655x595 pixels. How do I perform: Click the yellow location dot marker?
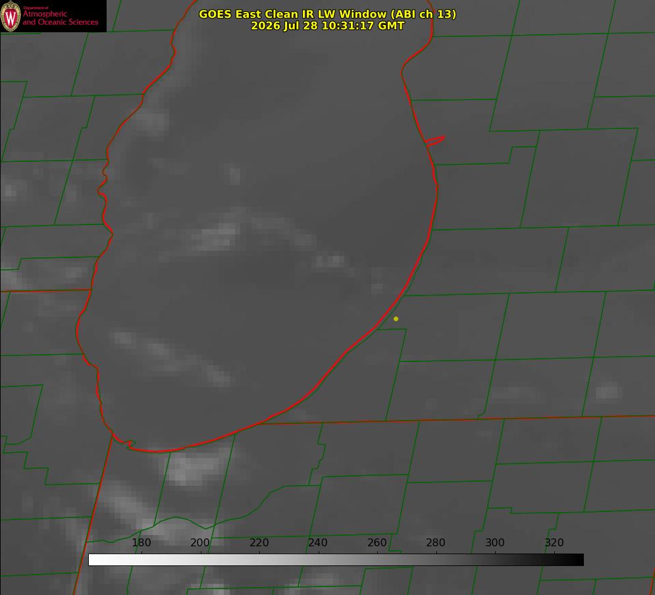[396, 319]
